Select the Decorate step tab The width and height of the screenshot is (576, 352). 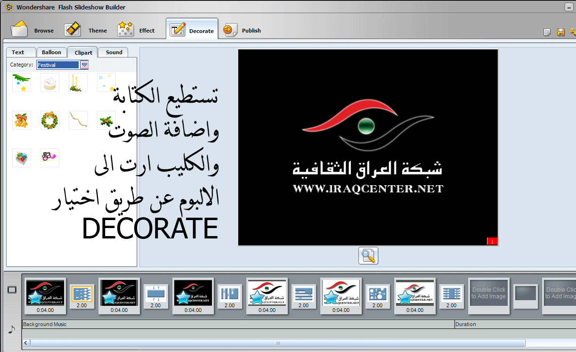[192, 30]
